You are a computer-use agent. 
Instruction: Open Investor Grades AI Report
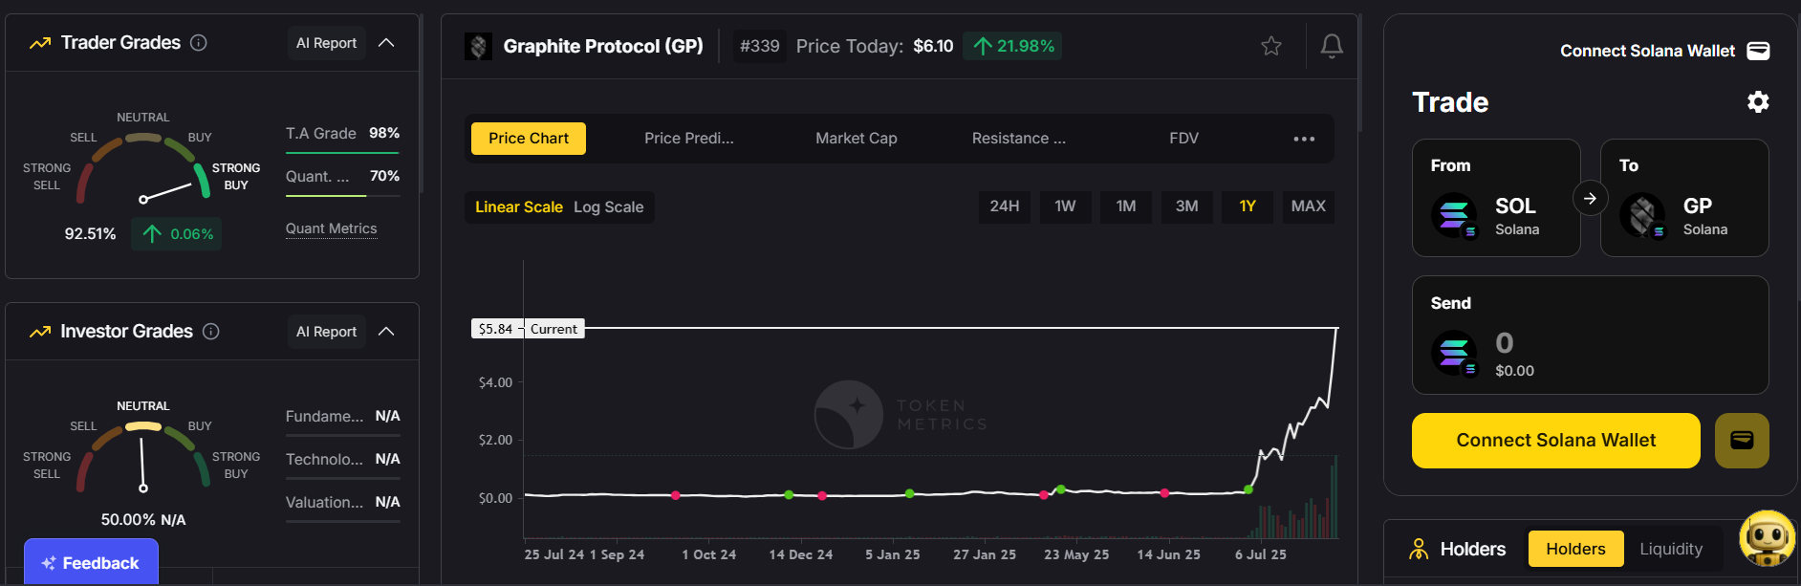click(x=326, y=332)
